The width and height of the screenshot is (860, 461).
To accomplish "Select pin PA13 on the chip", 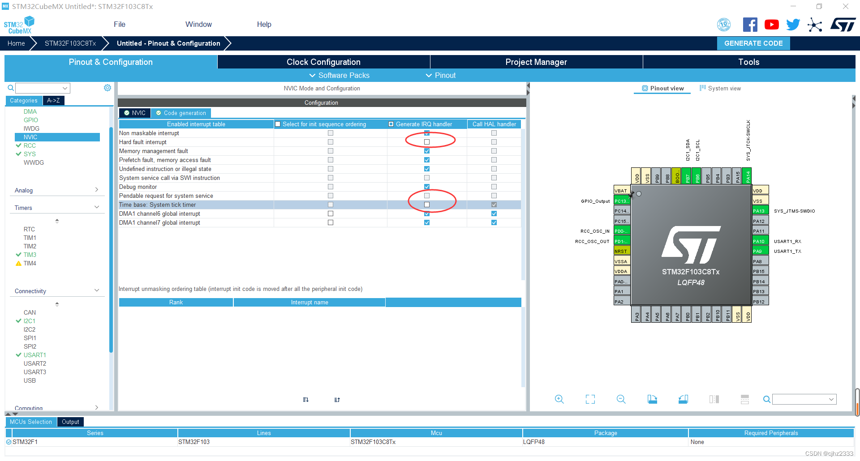I will (x=760, y=211).
